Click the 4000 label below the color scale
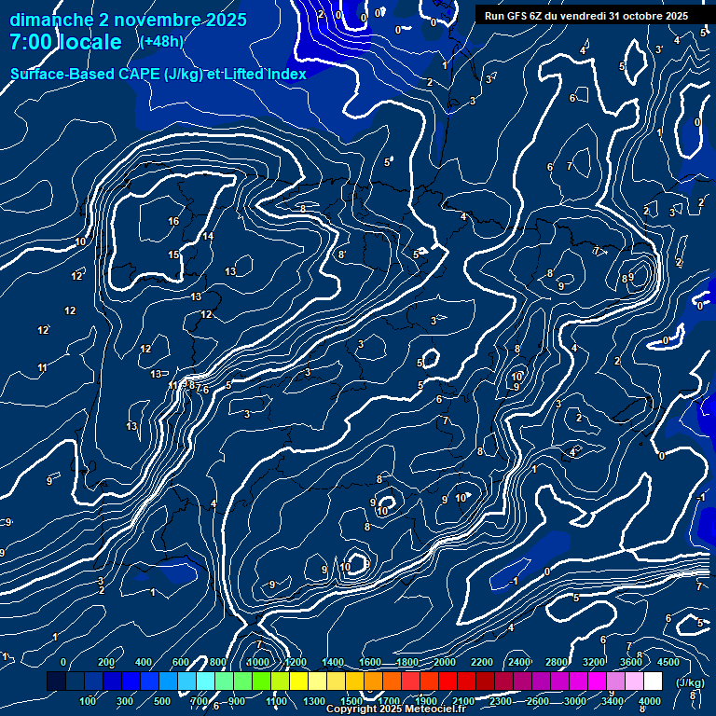The height and width of the screenshot is (716, 716). (x=649, y=701)
